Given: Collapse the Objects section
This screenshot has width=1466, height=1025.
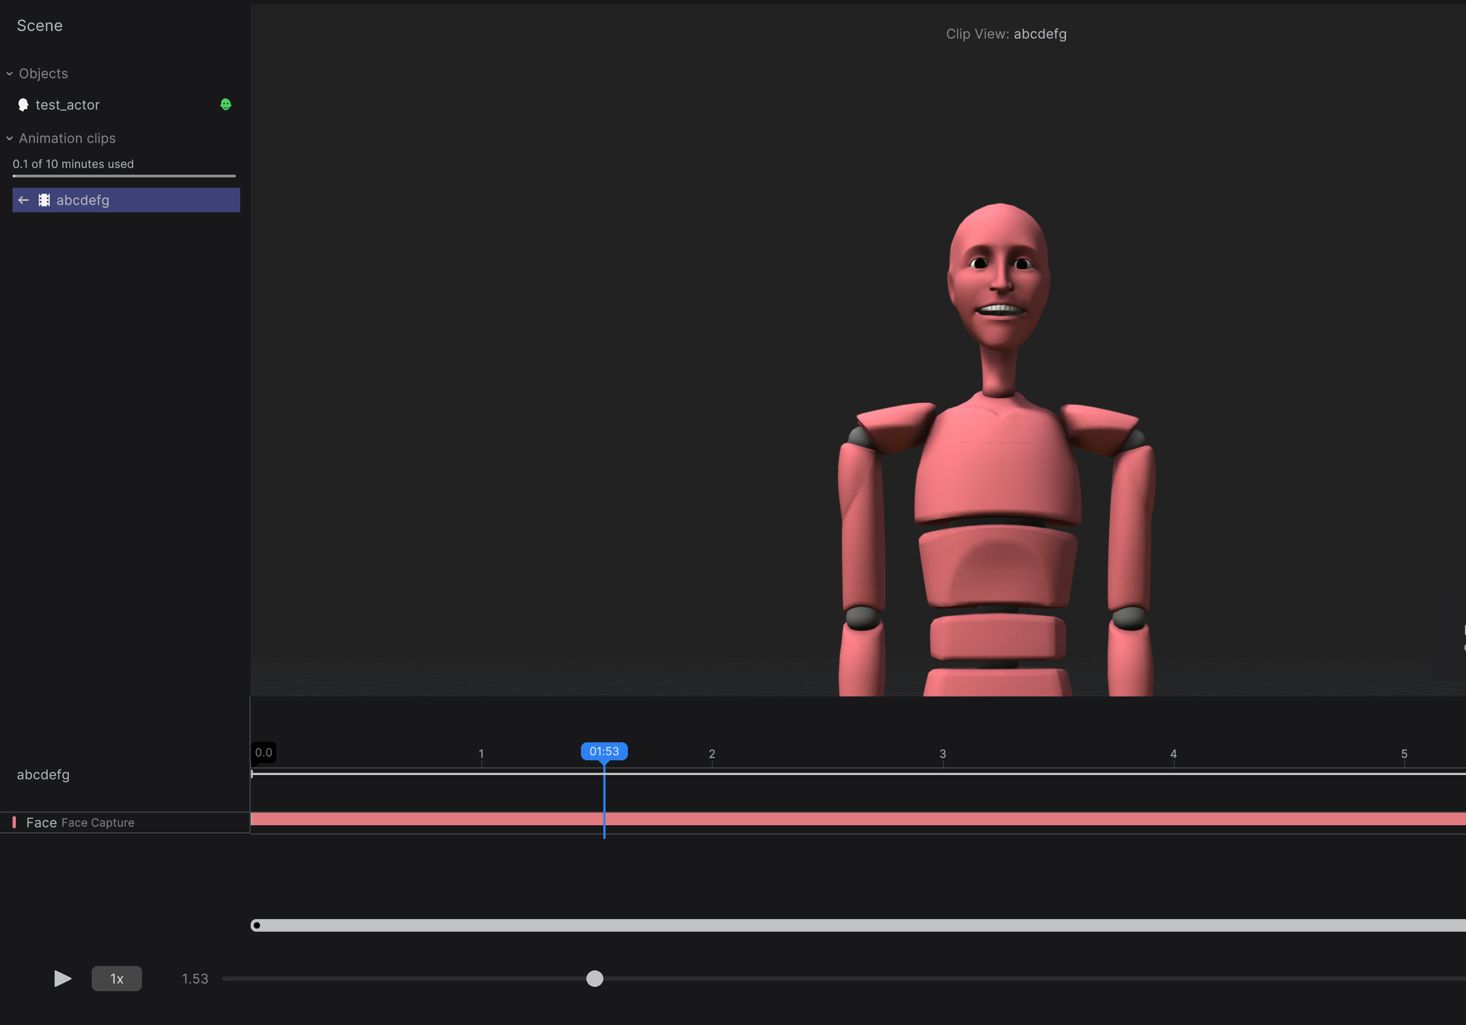Looking at the screenshot, I should (x=10, y=74).
